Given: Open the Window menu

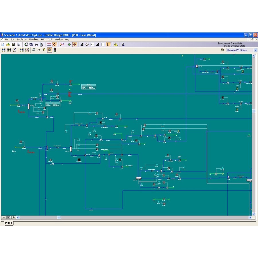Looking at the screenshot, I should [x=59, y=40].
